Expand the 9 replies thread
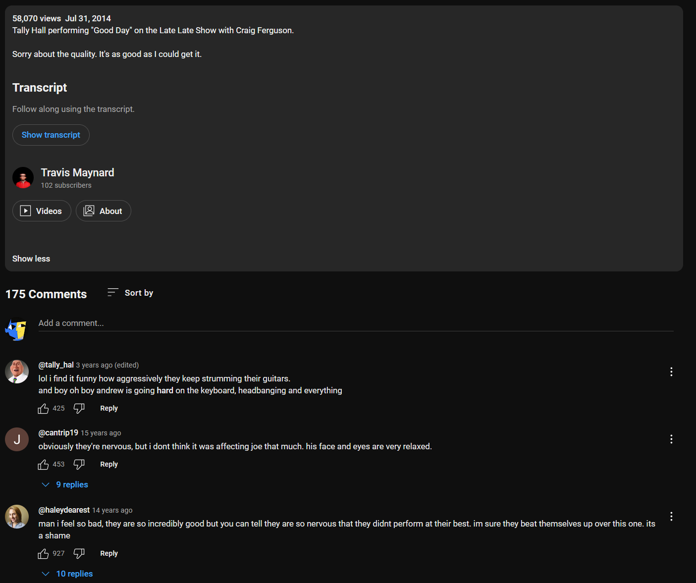This screenshot has width=696, height=583. coord(65,484)
